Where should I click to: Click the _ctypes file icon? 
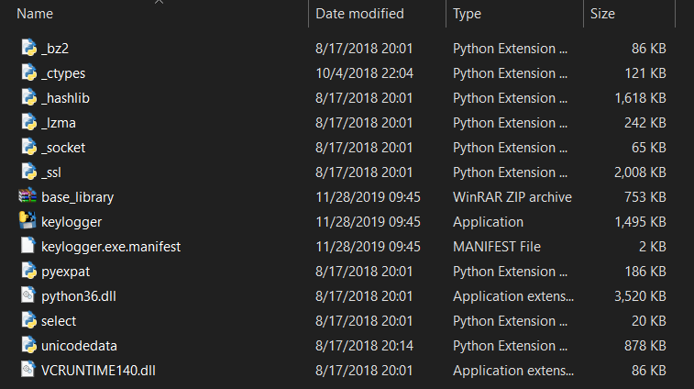coord(28,72)
